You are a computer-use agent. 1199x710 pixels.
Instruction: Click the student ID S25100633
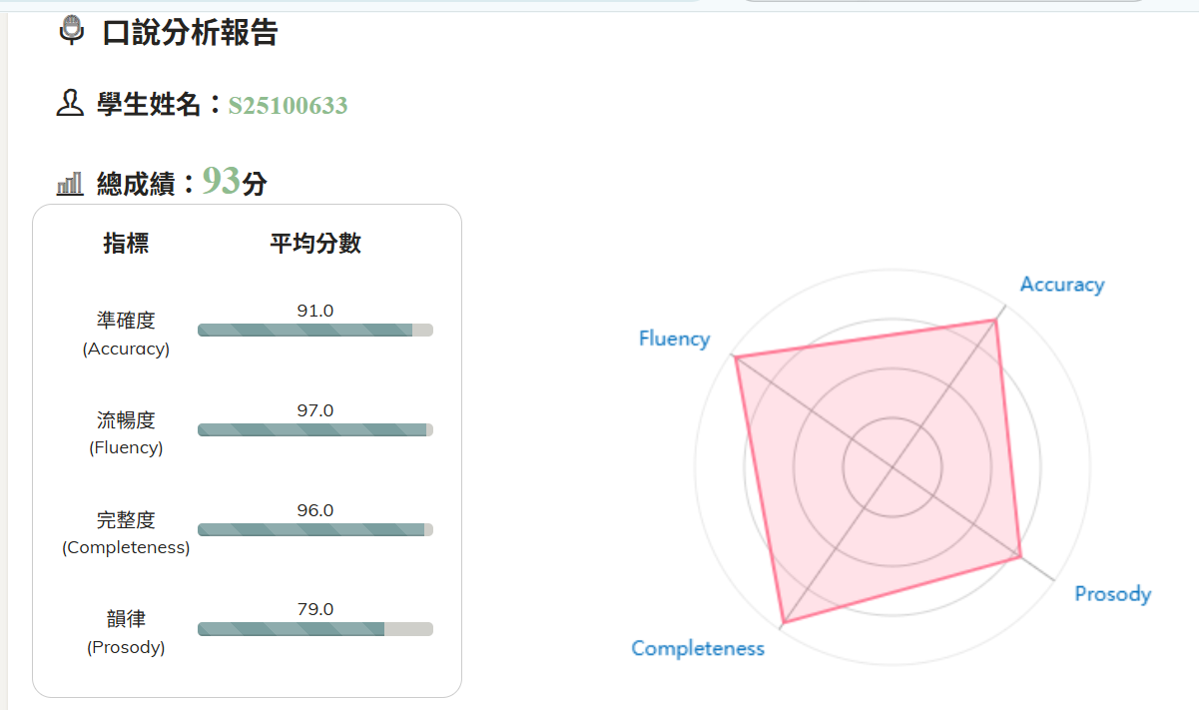[288, 106]
